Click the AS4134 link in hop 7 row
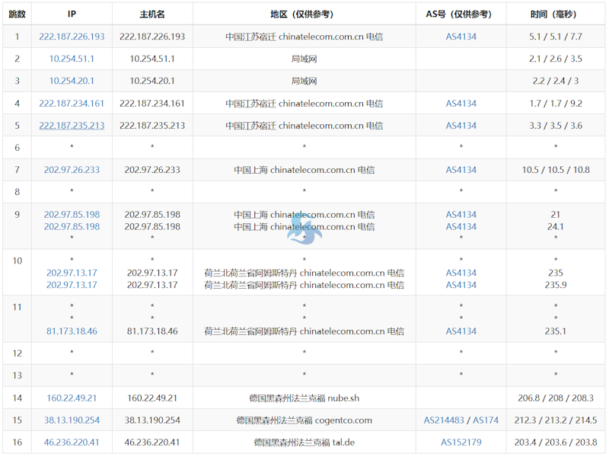The width and height of the screenshot is (609, 457). pos(461,170)
